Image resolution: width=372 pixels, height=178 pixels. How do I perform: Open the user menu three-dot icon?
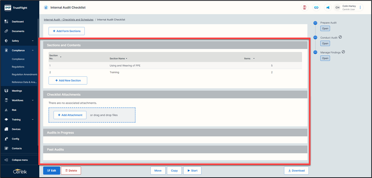pos(360,7)
